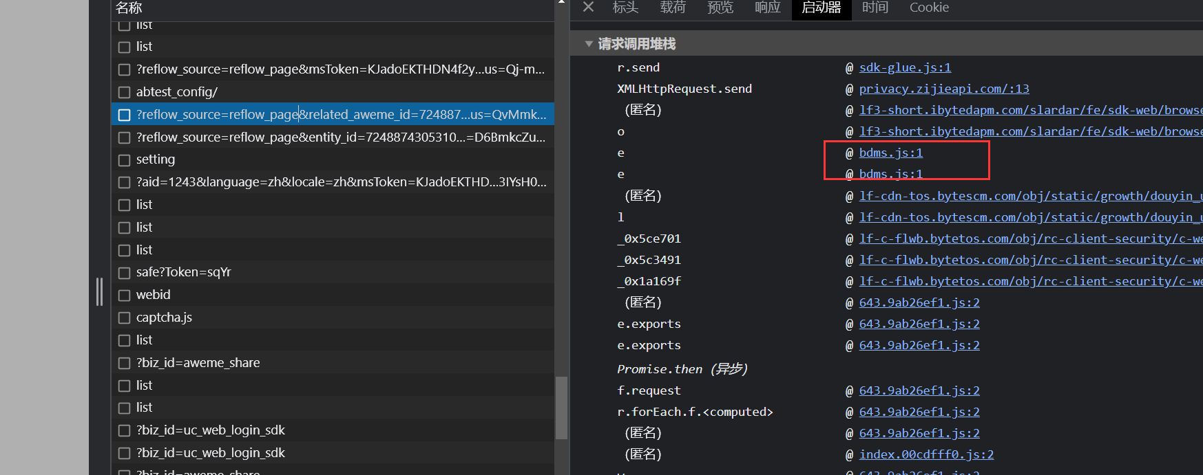Viewport: 1203px width, 475px height.
Task: Open the source link for _0x5ce701
Action: pos(1030,239)
